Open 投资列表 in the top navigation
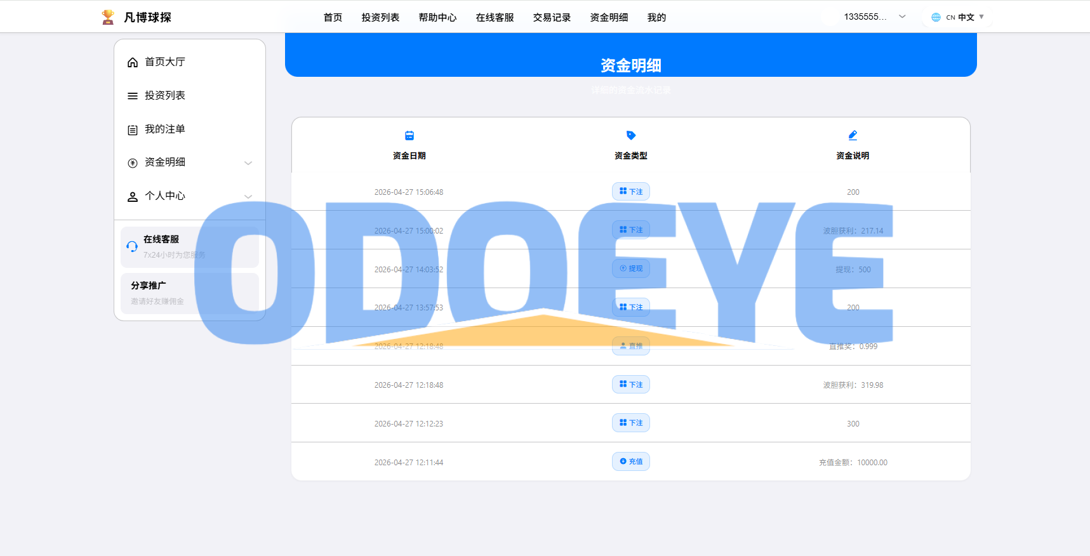Image resolution: width=1090 pixels, height=556 pixels. [x=380, y=17]
